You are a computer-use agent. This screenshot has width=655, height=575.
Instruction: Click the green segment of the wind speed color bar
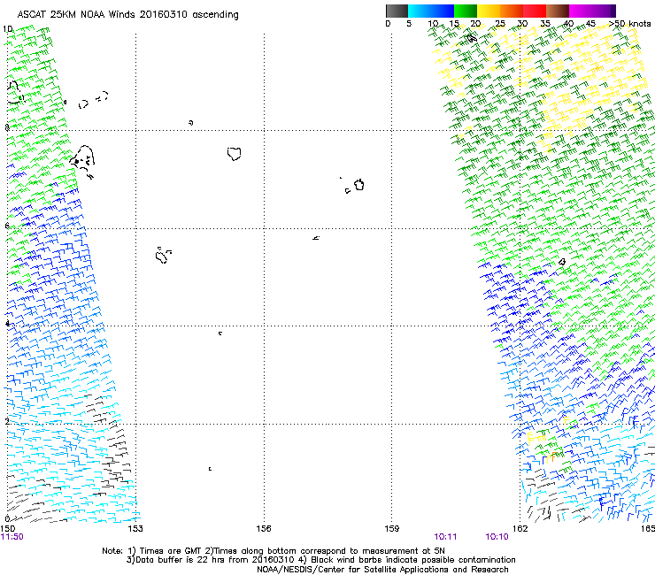point(466,11)
